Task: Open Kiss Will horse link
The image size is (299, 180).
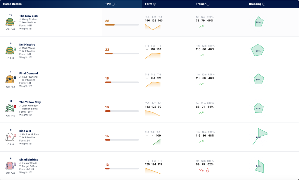Action: (x=25, y=131)
